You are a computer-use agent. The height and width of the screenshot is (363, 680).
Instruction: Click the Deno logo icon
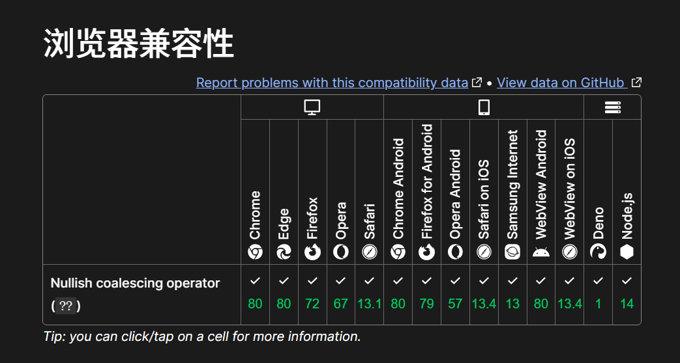tap(598, 252)
